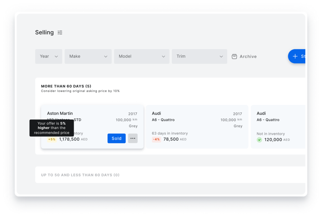Click the +5% badge on the Aston Martin card
The width and height of the screenshot is (322, 216).
tap(52, 139)
